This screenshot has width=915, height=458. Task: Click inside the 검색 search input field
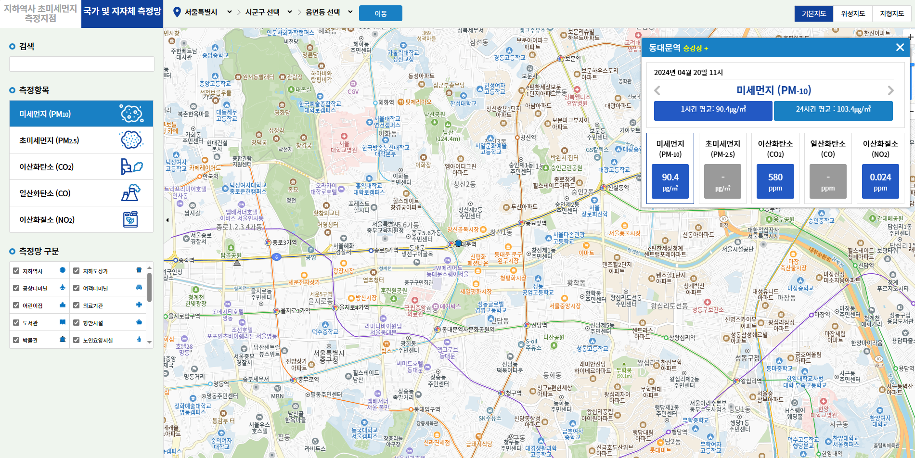82,64
